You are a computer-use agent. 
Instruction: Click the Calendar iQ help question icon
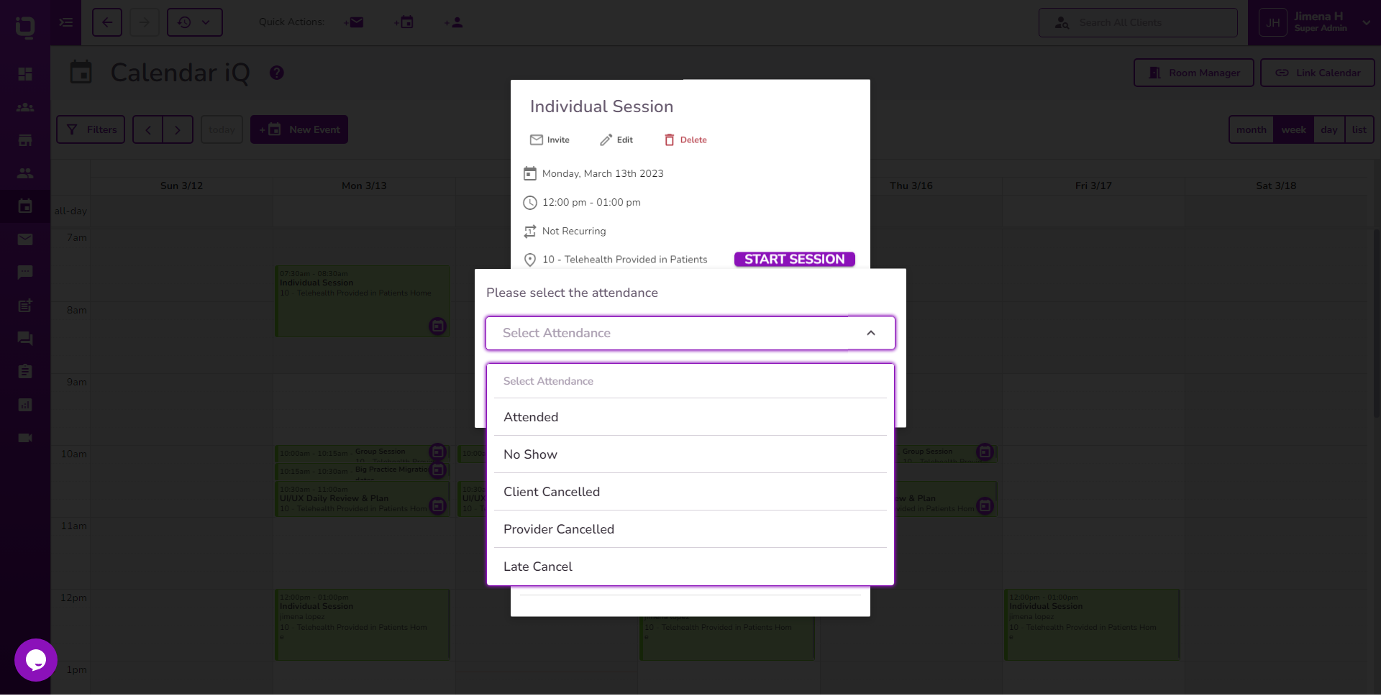277,73
